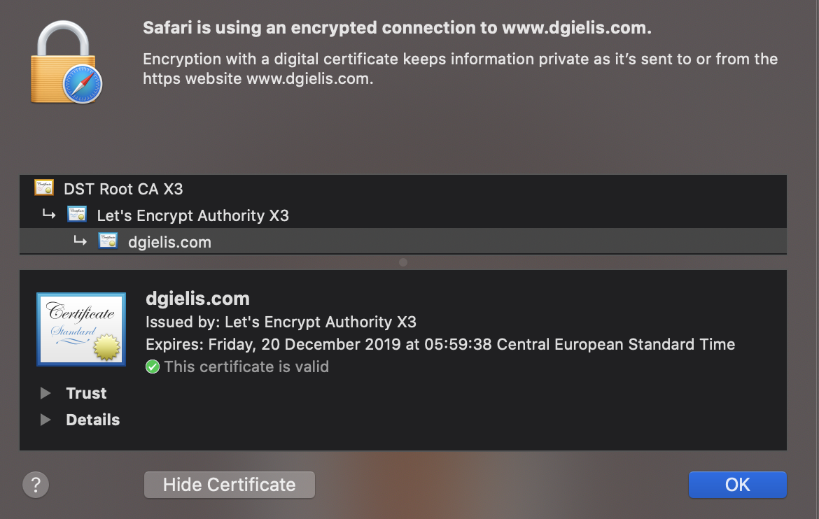This screenshot has width=819, height=519.
Task: Select the dgielis.com leaf certificate row
Action: click(x=169, y=243)
